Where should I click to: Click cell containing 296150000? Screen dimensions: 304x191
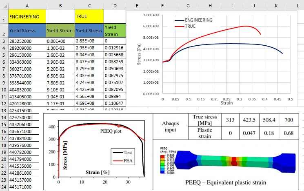27,55
